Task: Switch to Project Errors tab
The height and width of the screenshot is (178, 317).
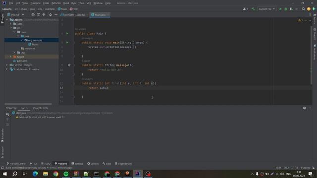Action: click(x=40, y=108)
